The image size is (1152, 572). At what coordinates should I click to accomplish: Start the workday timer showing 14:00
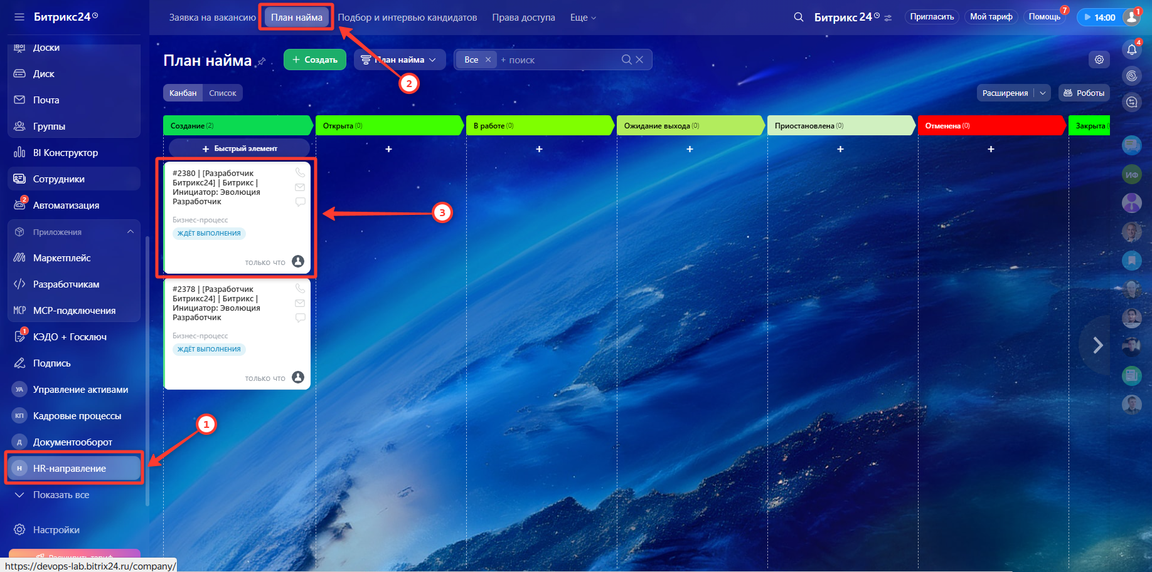[x=1099, y=18]
